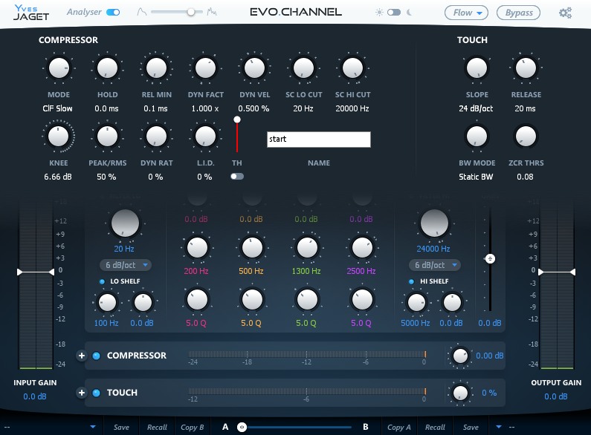Viewport: 591px width, 435px height.
Task: Open the Flow dropdown
Action: (466, 13)
